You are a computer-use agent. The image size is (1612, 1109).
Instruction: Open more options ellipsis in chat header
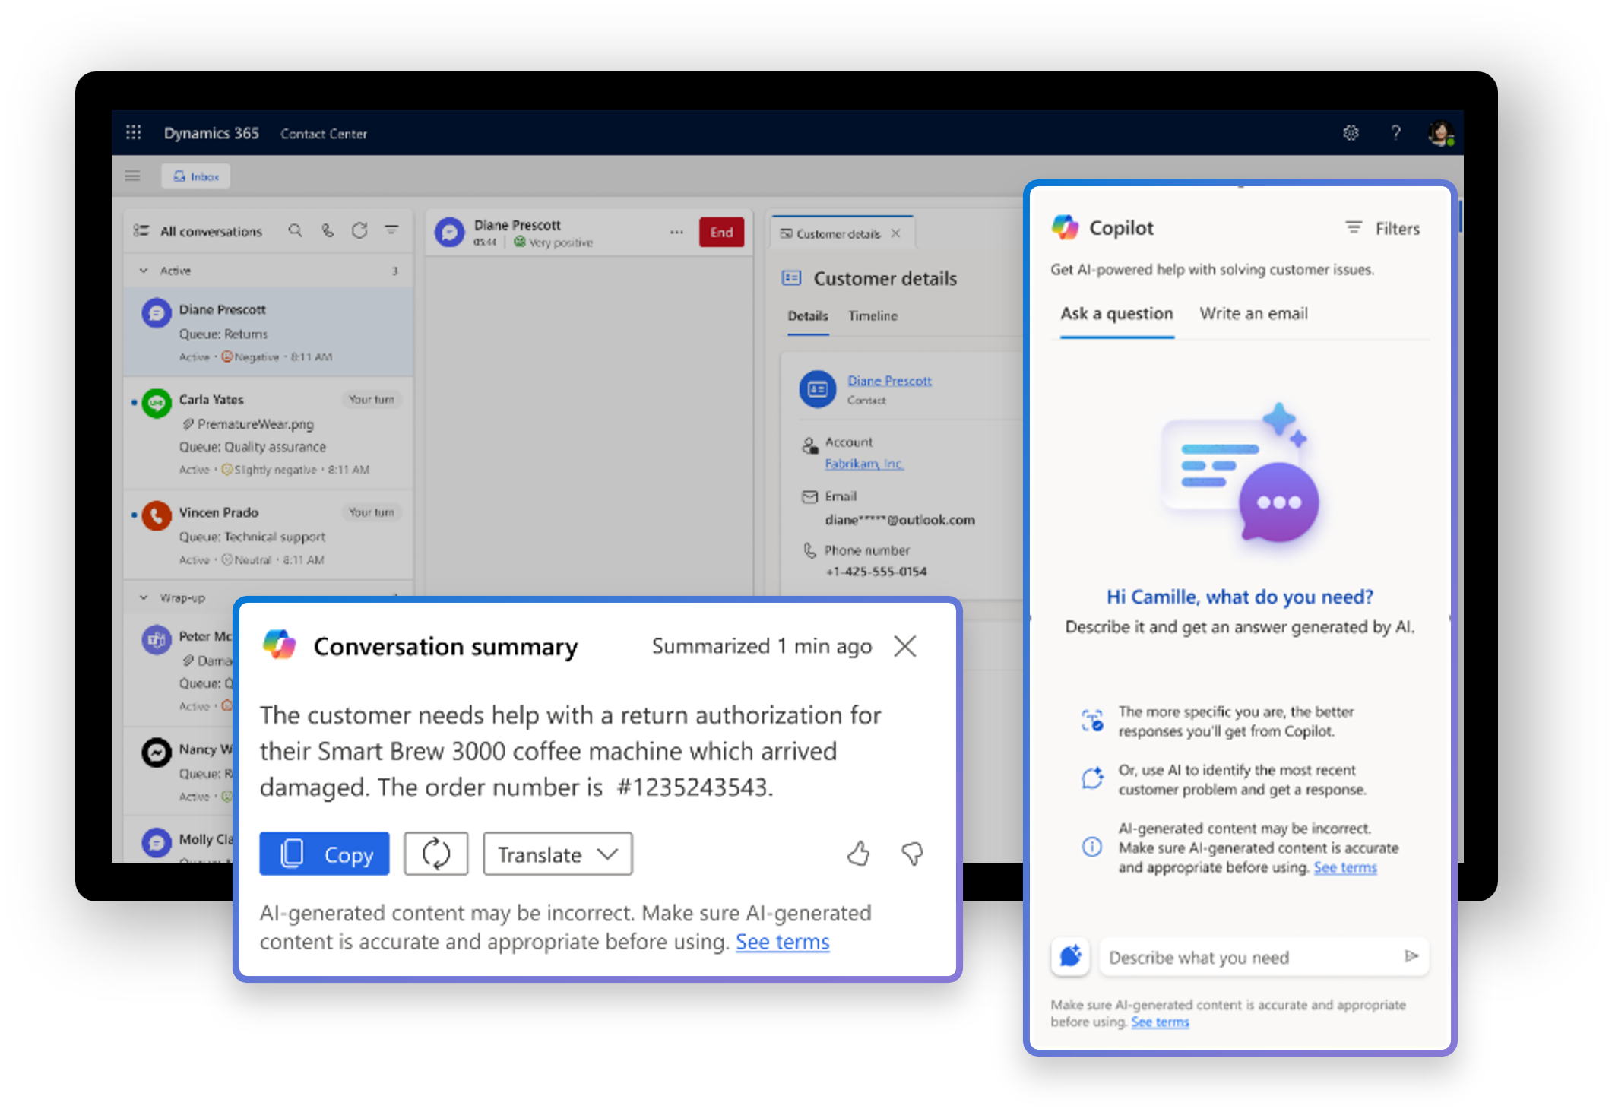point(676,232)
